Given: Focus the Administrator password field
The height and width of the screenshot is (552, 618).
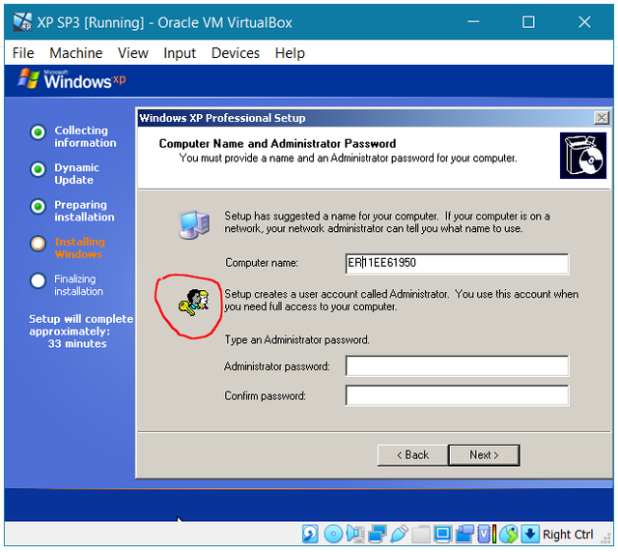Looking at the screenshot, I should point(457,365).
